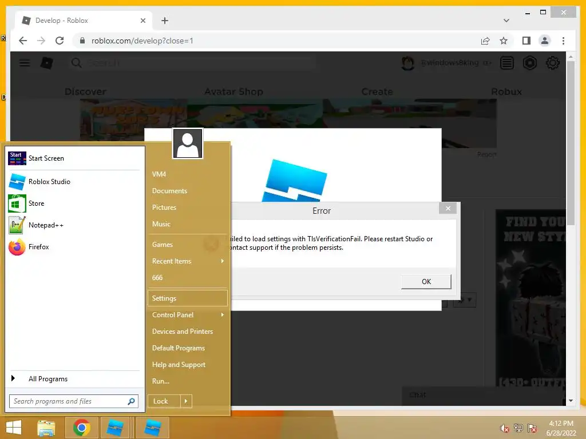This screenshot has height=439, width=586.
Task: Open Roblox hamburger navigation menu
Action: [x=25, y=63]
